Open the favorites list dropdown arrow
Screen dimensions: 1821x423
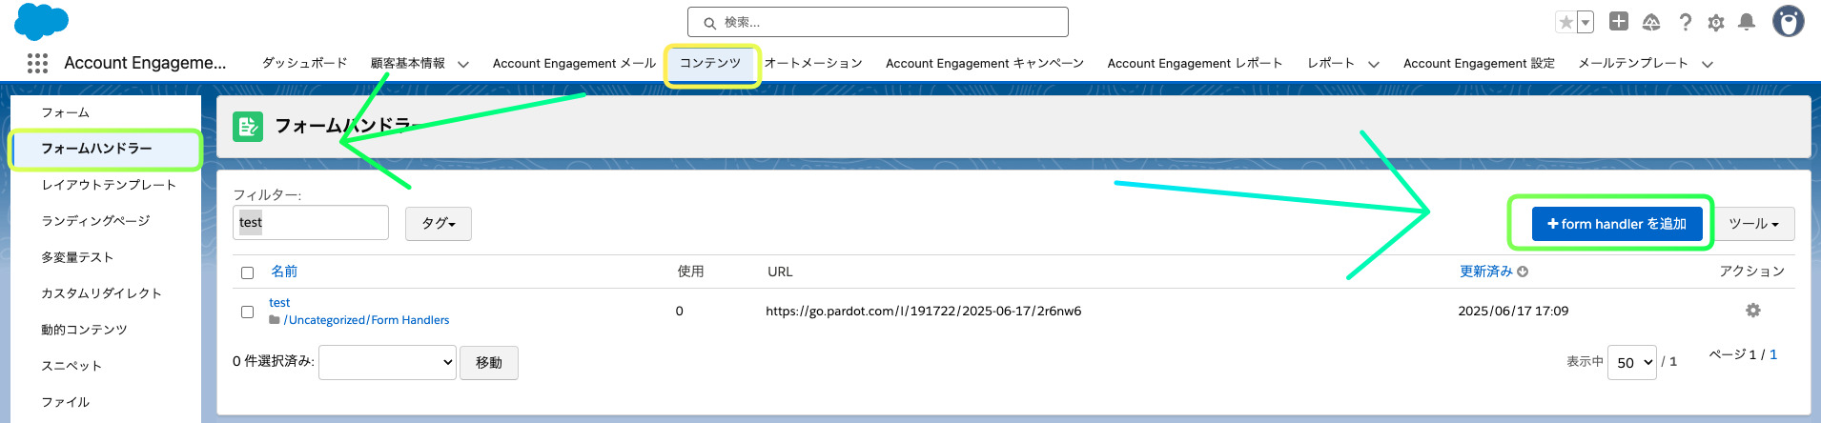[x=1585, y=22]
